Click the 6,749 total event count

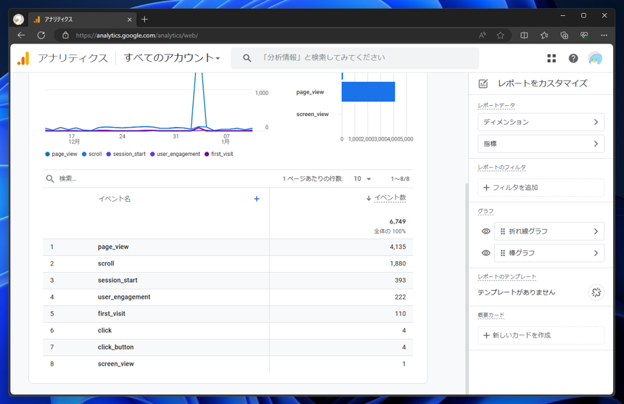pos(398,221)
